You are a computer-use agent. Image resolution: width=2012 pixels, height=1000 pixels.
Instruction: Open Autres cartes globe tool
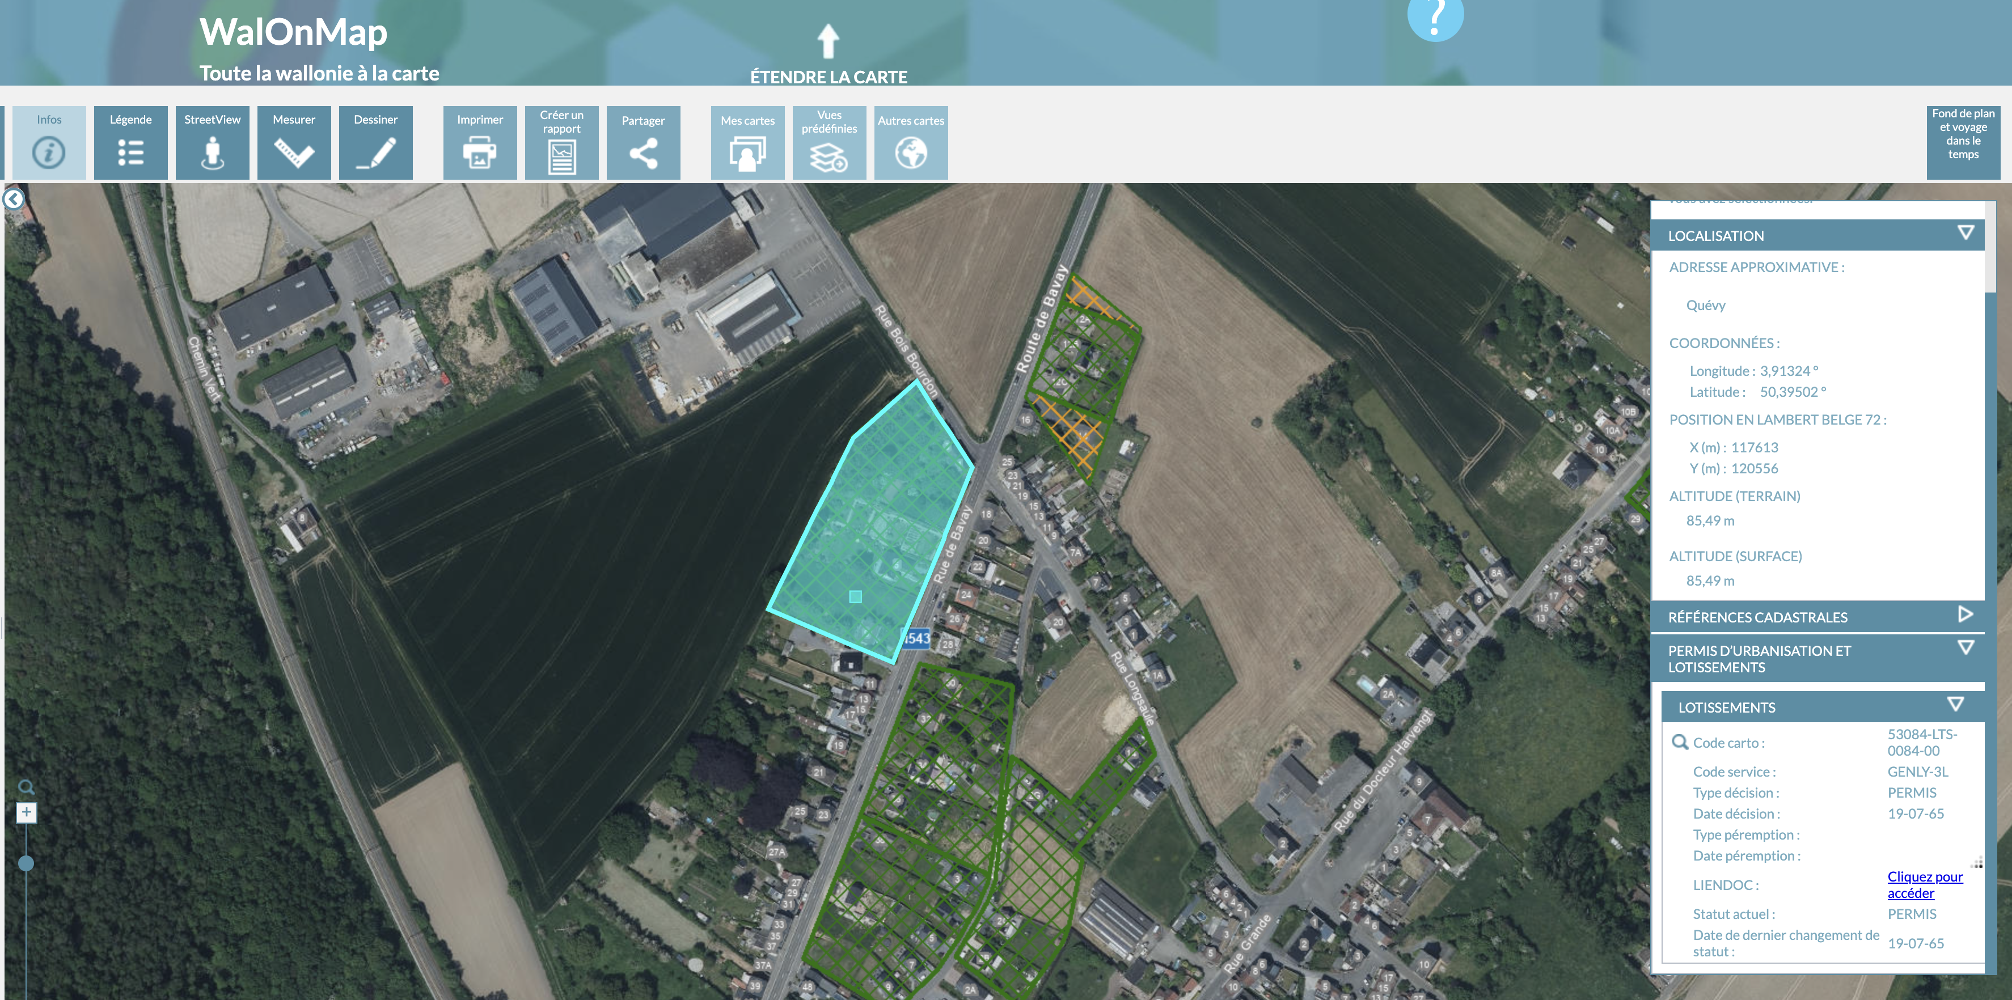pos(911,142)
